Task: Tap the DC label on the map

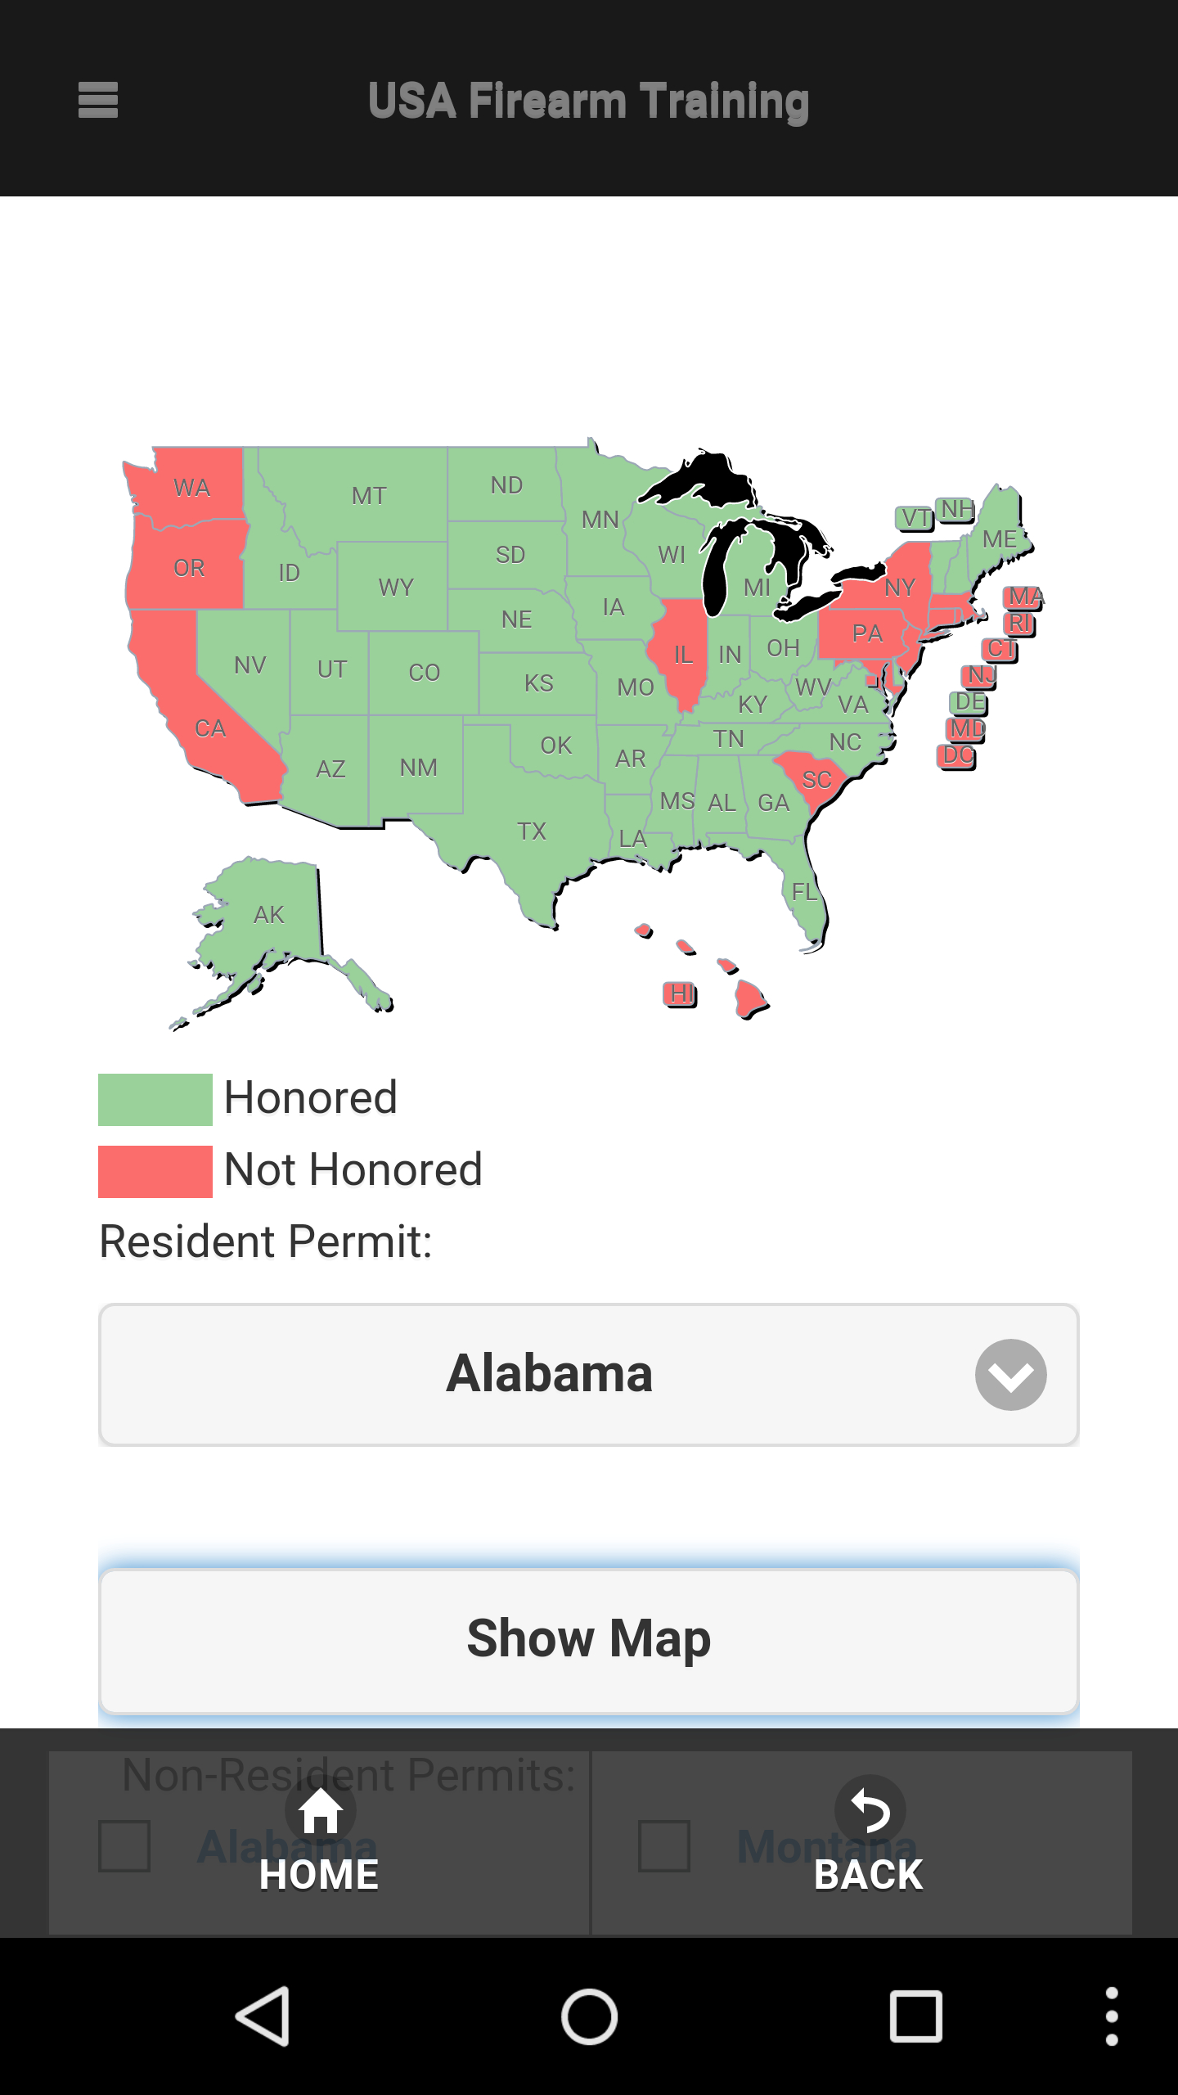Action: pyautogui.click(x=957, y=755)
